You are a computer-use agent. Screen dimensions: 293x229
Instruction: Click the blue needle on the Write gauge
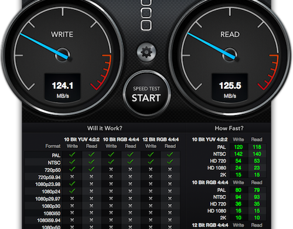pyautogui.click(x=44, y=46)
